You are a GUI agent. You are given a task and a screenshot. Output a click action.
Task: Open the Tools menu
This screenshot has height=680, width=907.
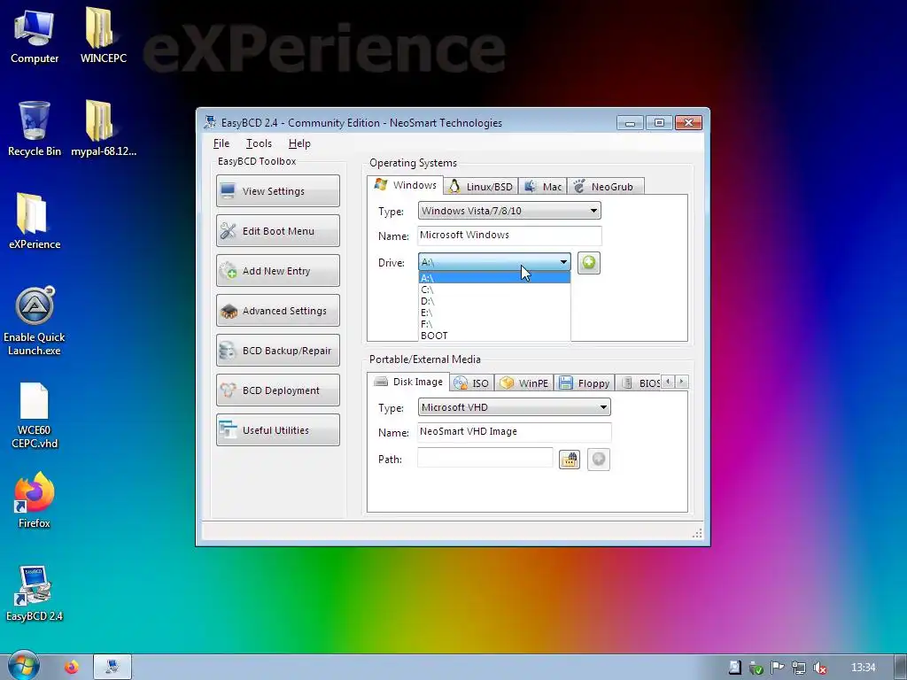click(x=259, y=143)
